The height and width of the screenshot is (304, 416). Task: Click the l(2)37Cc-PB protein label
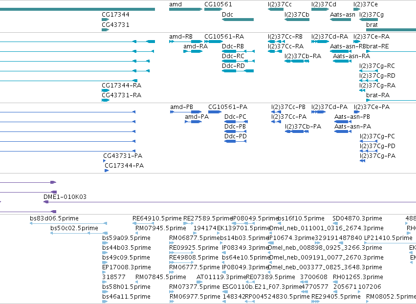288,107
